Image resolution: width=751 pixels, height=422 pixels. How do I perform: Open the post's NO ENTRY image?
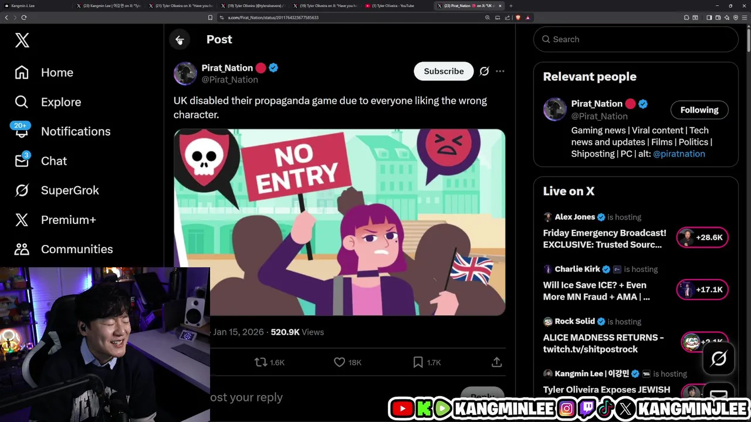tap(339, 222)
